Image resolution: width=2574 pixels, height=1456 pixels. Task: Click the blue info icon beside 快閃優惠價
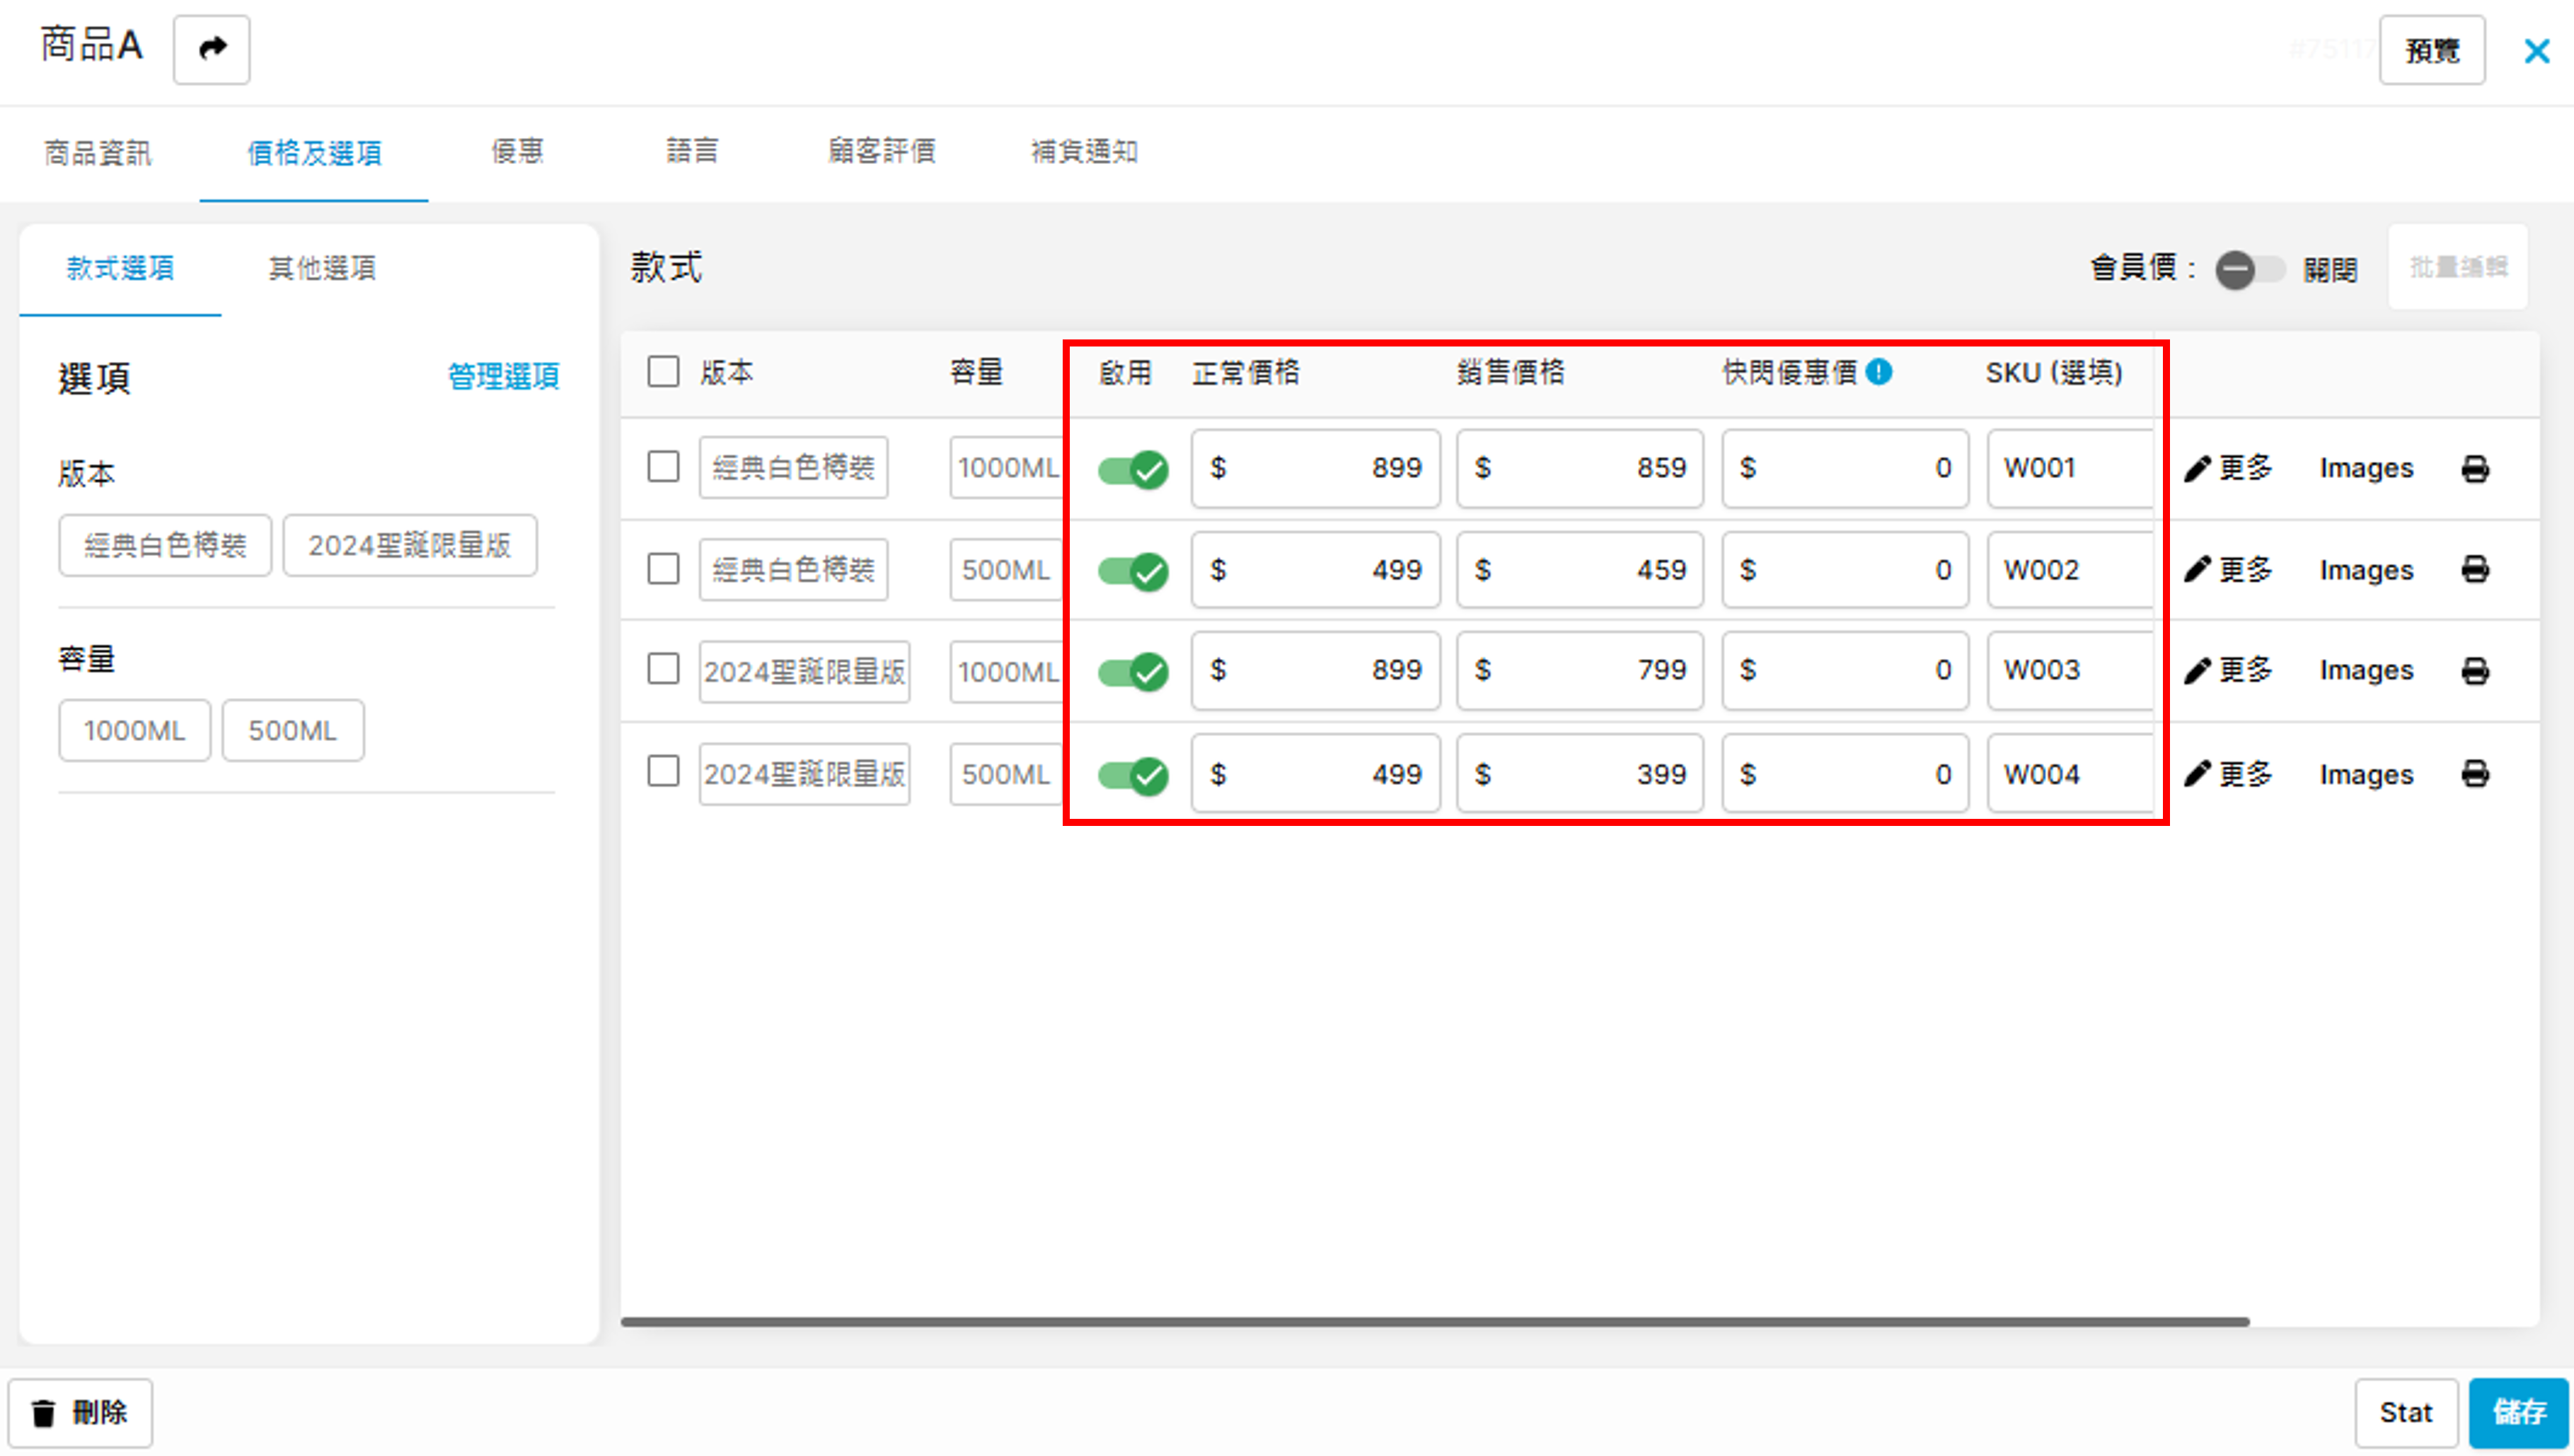pos(1878,372)
